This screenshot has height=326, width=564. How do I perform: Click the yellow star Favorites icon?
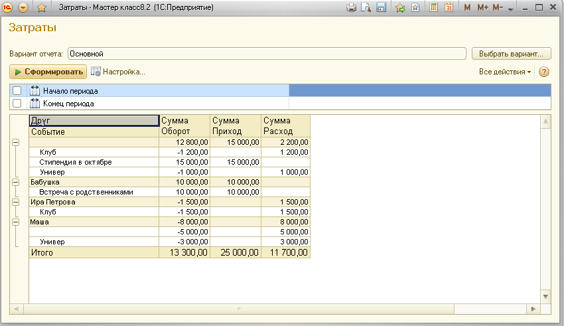[42, 7]
